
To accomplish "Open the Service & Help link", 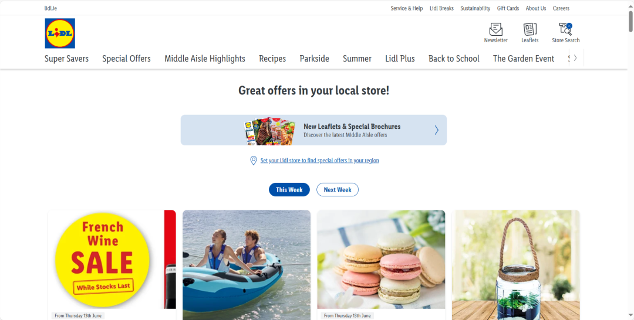I will tap(406, 8).
